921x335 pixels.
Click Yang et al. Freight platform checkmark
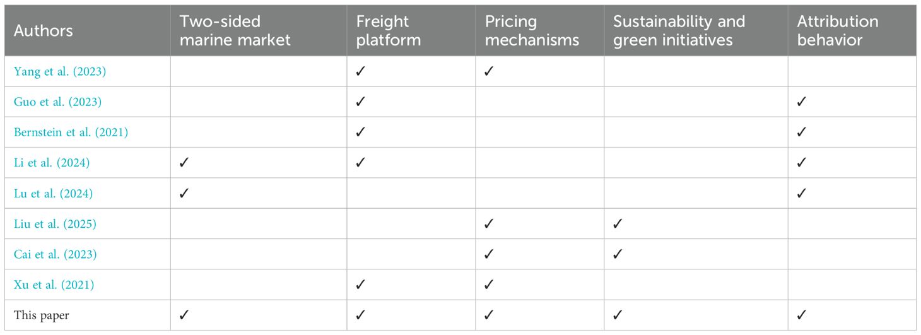[361, 72]
